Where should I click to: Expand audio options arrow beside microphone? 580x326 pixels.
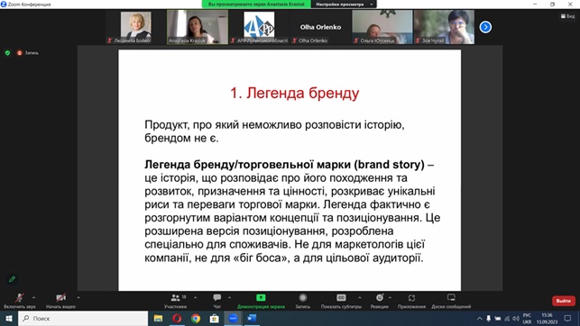(33, 297)
